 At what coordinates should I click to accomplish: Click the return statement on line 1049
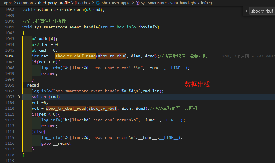click(49, 74)
